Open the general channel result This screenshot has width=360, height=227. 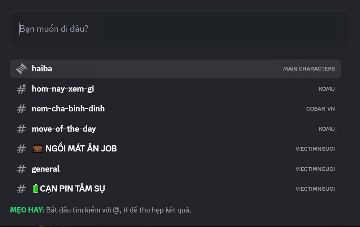click(x=46, y=169)
